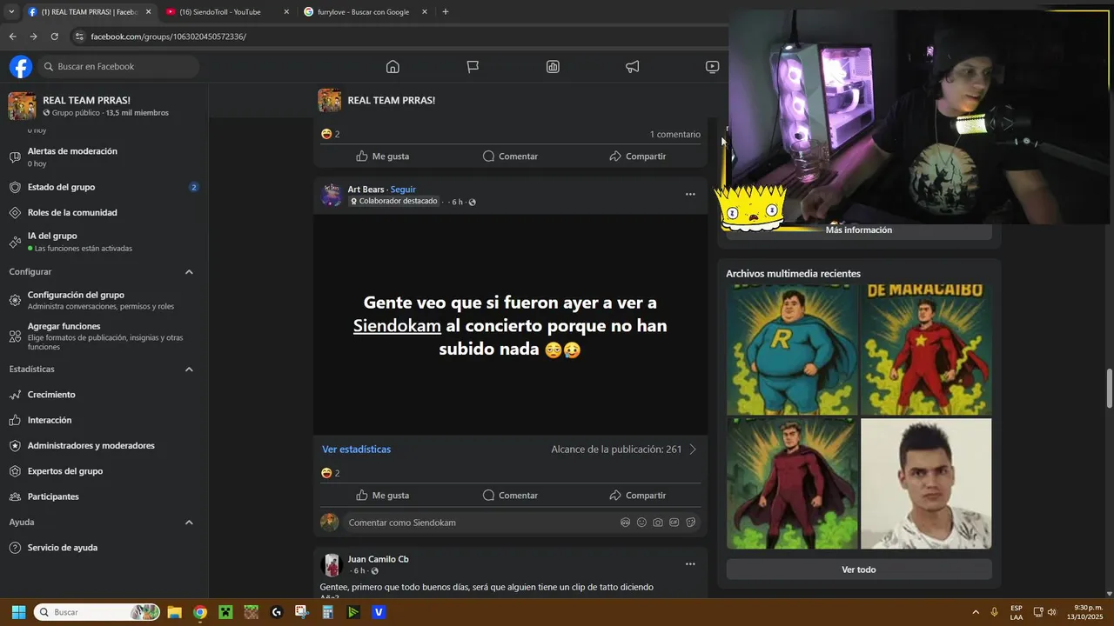Viewport: 1114px width, 626px height.
Task: Open Minecraft creeper icon on taskbar
Action: (225, 612)
